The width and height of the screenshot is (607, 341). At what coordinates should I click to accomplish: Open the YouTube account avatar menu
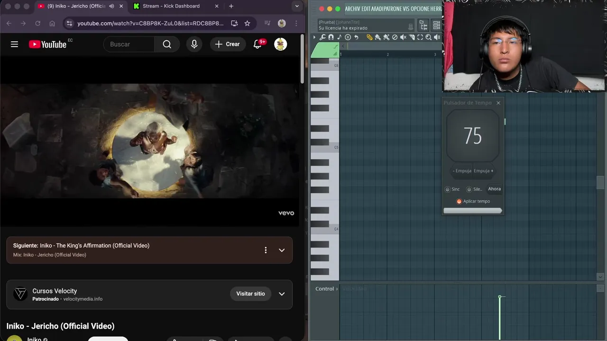click(280, 44)
